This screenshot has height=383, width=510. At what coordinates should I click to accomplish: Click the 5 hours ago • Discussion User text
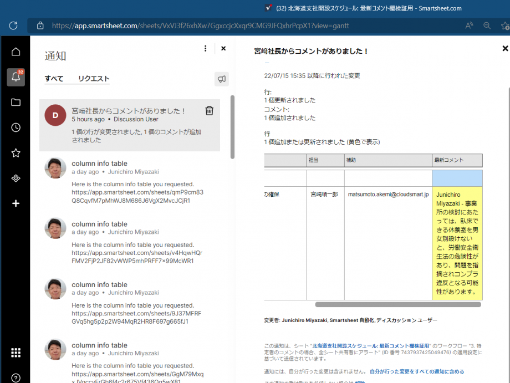click(x=115, y=119)
